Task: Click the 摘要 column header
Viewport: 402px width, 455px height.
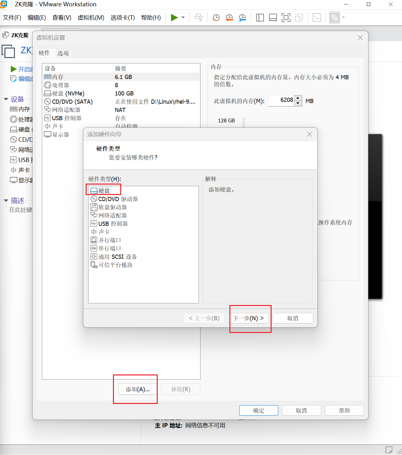Action: (x=156, y=68)
